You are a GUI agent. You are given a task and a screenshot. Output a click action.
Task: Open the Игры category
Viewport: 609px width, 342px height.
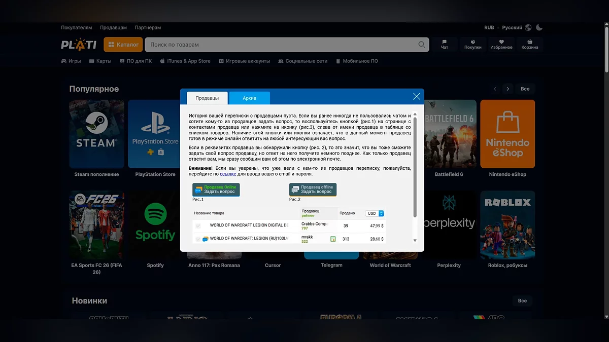click(71, 61)
